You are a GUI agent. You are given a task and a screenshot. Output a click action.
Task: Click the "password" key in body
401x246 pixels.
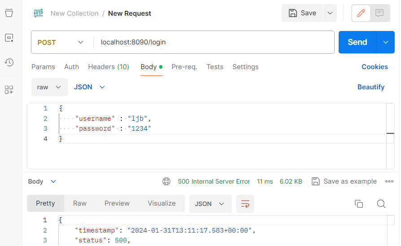point(95,128)
